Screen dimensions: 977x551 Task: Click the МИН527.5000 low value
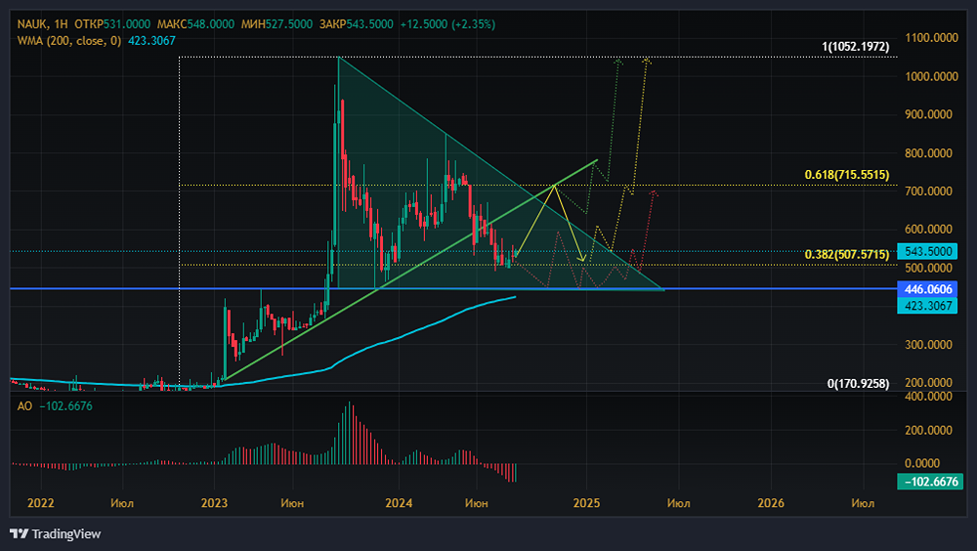coord(276,24)
